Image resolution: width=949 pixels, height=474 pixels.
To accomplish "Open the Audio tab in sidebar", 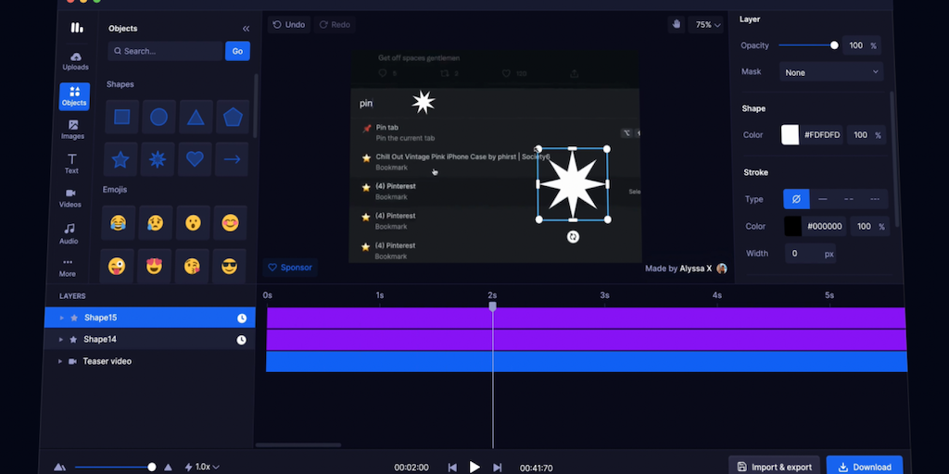I will click(70, 233).
